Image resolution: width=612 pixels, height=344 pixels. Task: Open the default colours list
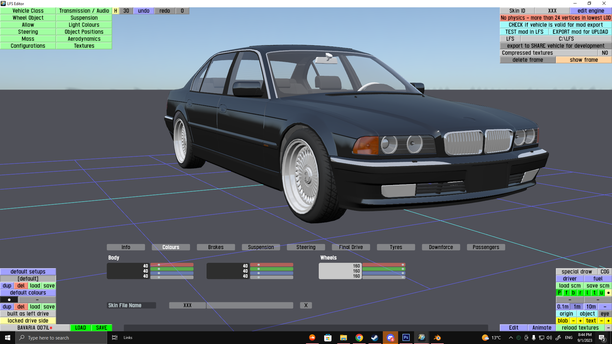[x=28, y=293]
